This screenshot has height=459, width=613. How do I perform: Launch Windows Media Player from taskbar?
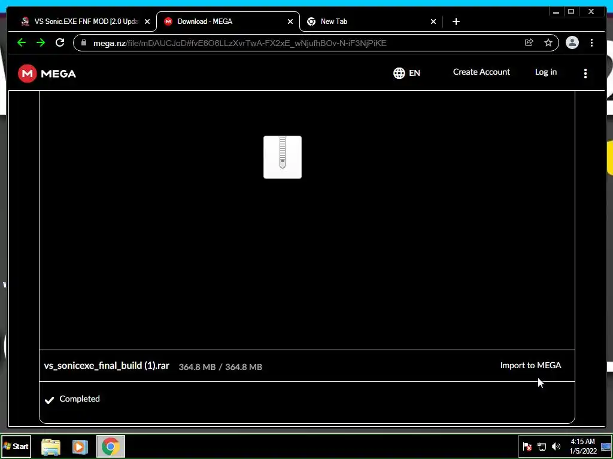coord(80,446)
